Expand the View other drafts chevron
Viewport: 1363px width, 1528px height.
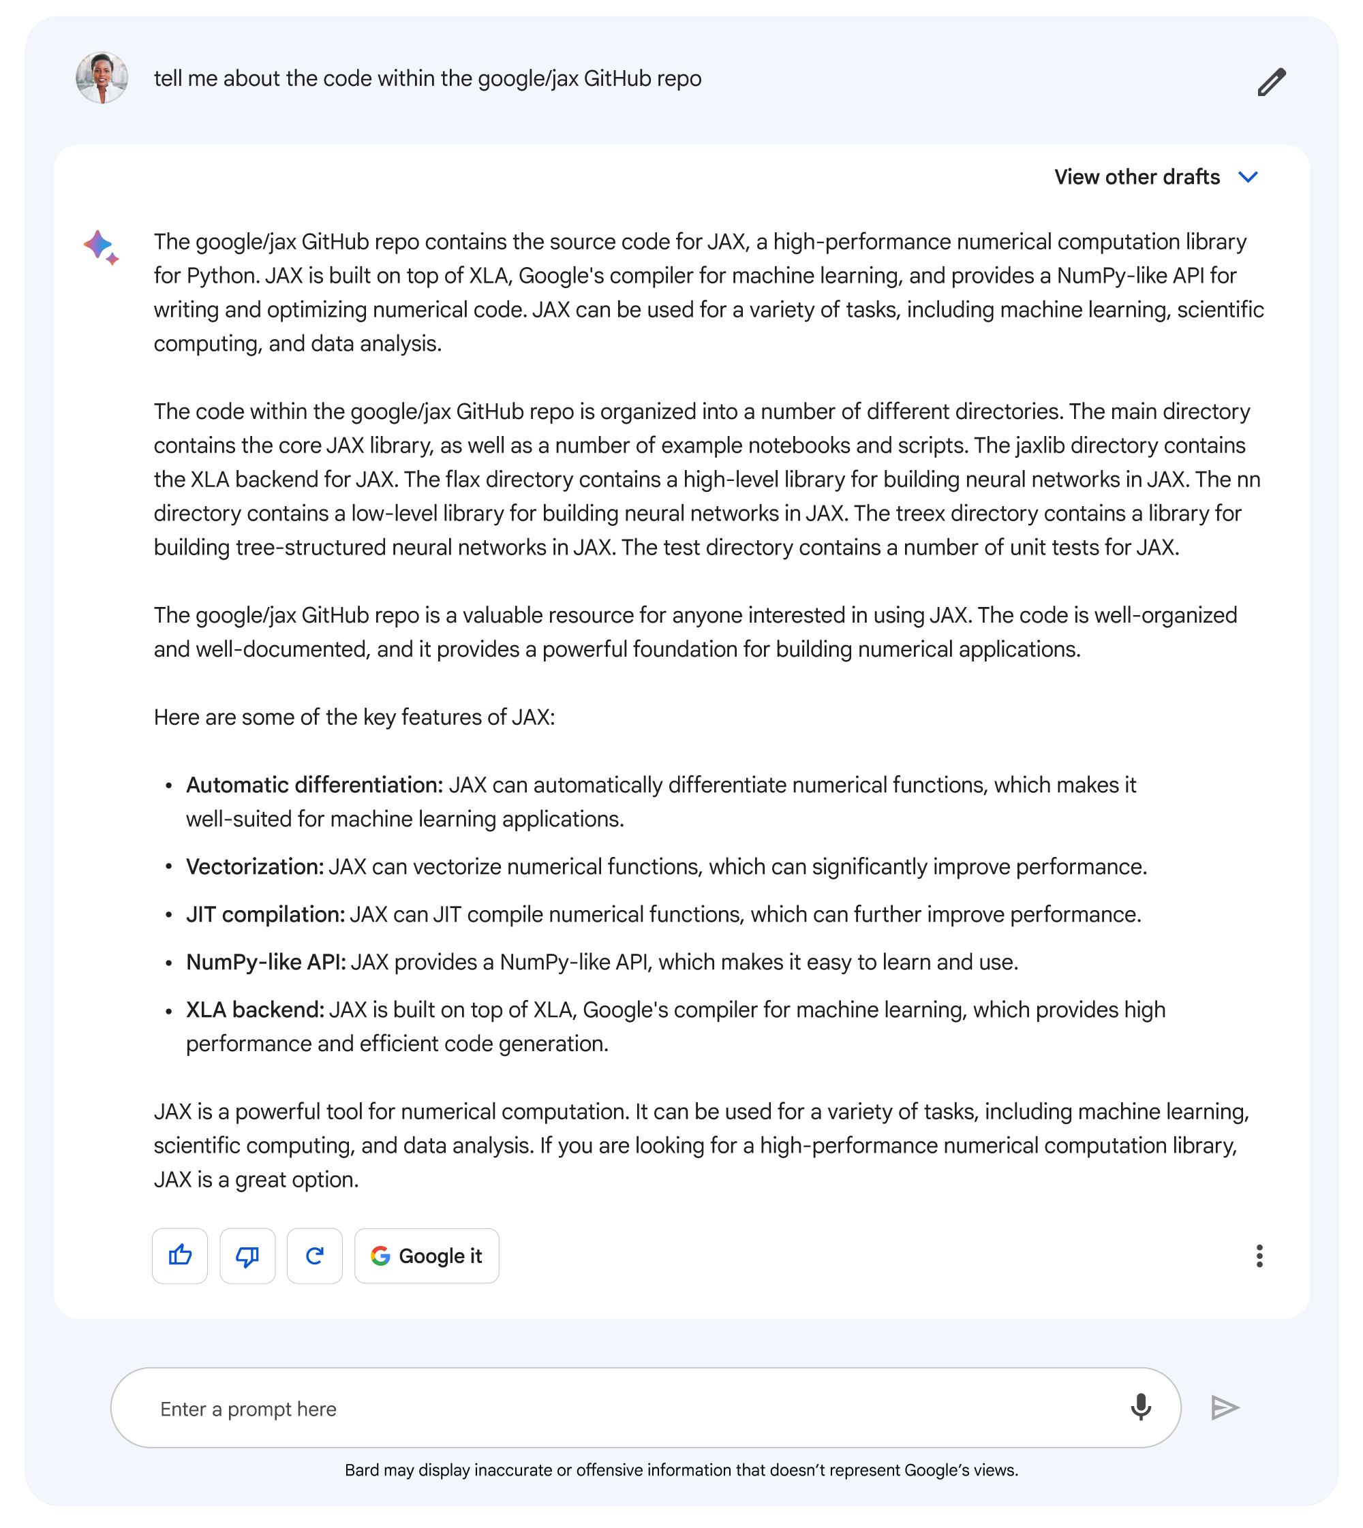click(1249, 176)
